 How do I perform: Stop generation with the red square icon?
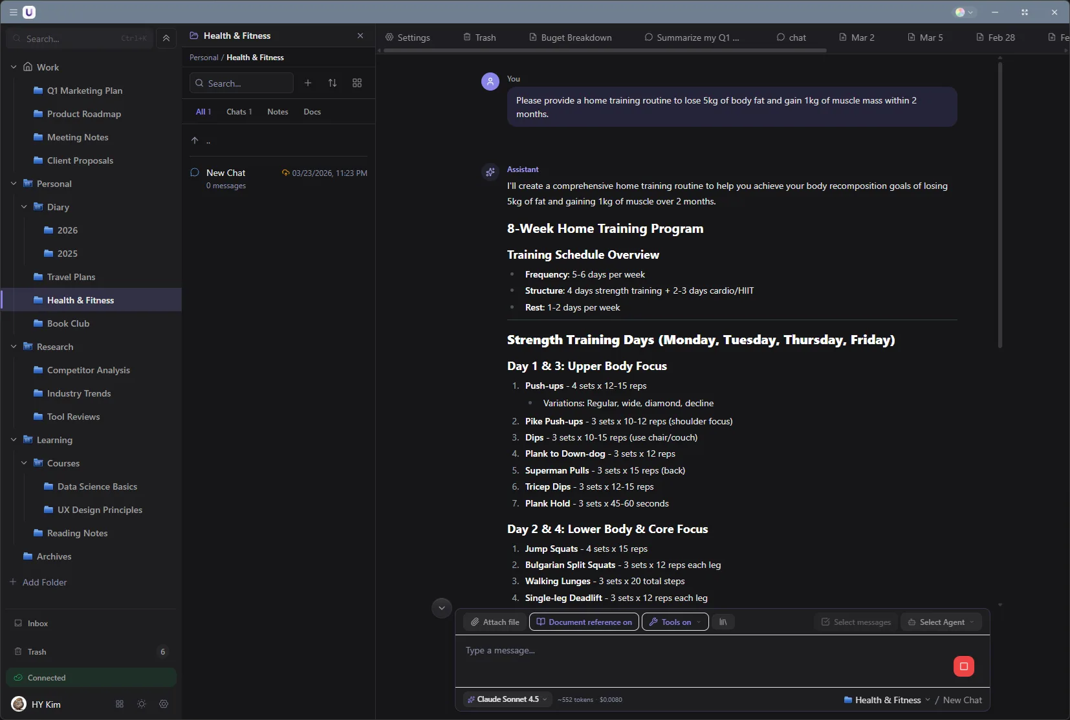point(963,666)
